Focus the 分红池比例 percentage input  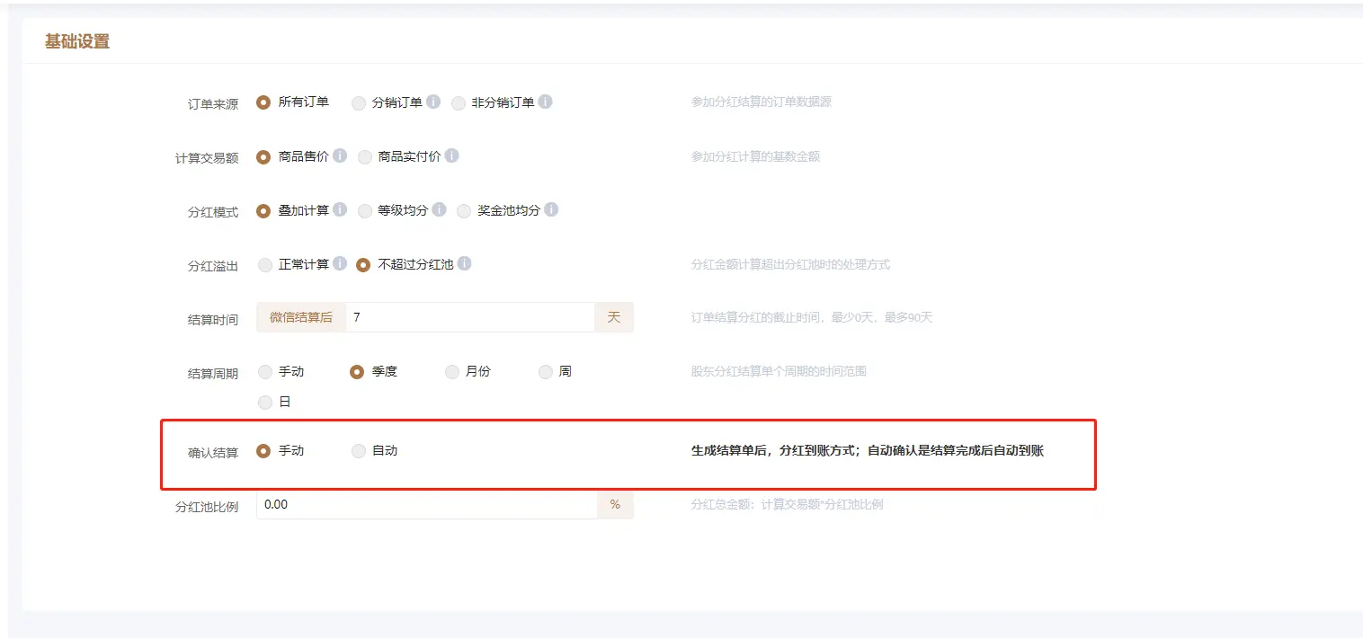tap(426, 505)
